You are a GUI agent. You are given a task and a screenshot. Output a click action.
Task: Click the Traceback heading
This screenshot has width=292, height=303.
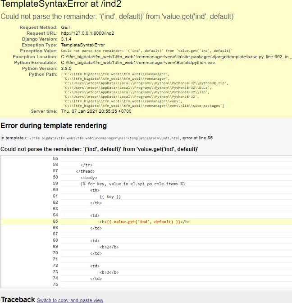18,299
